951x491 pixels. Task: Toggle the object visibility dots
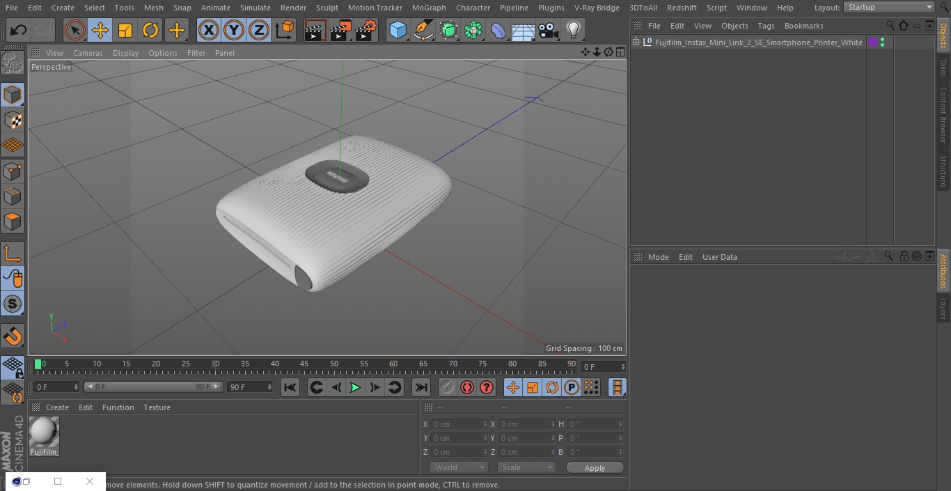[882, 42]
